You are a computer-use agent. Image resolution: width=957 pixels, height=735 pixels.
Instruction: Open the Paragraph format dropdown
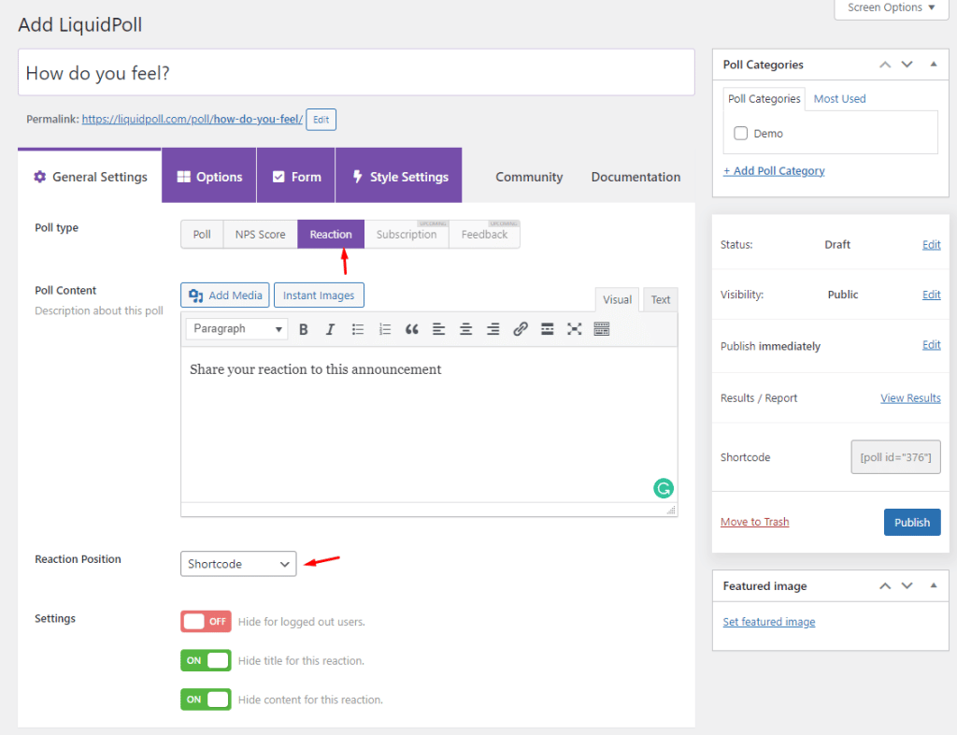236,329
